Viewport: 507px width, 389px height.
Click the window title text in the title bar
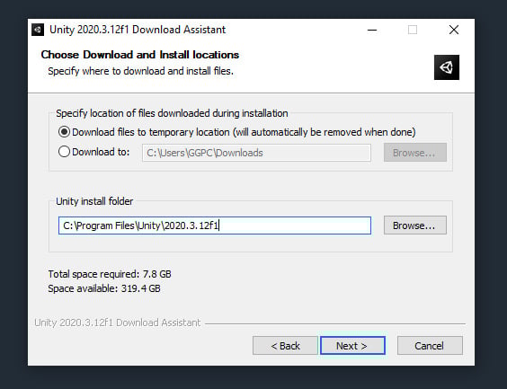[x=138, y=30]
